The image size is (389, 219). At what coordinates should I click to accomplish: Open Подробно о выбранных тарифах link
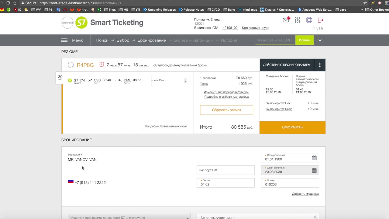(x=226, y=97)
